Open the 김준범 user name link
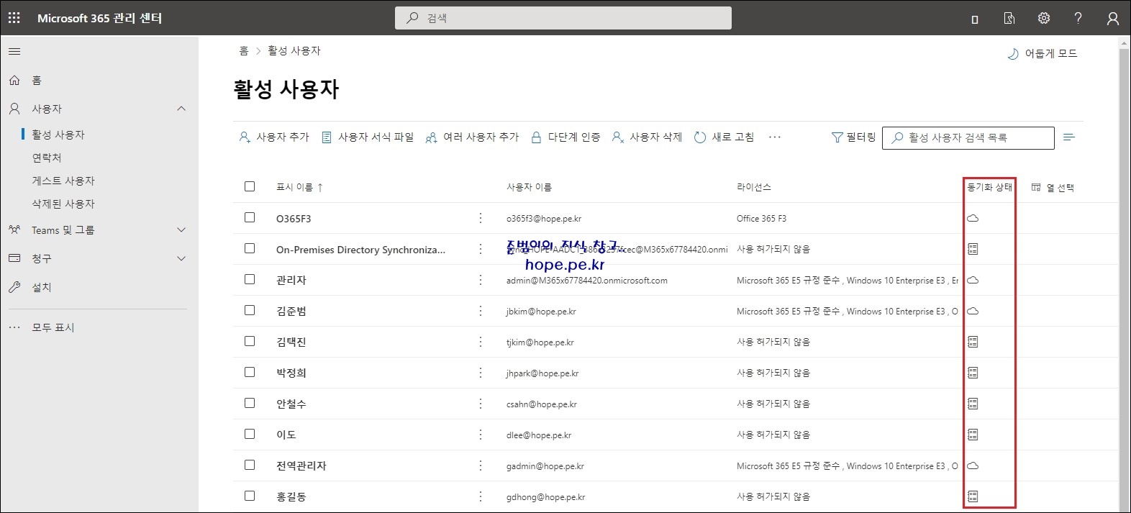Screen dimensions: 1131x513 (291, 311)
